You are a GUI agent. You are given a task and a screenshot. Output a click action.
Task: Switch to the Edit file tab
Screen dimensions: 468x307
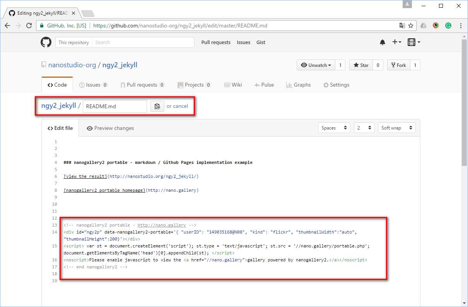[60, 128]
